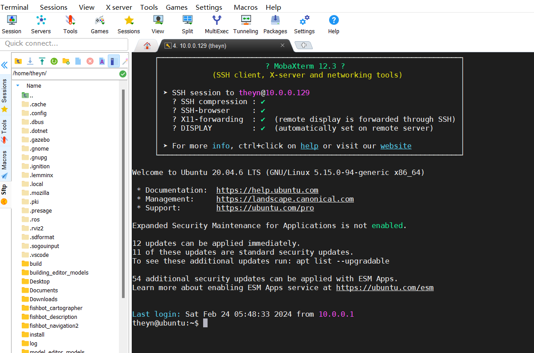Screen dimensions: 534x353
Task: Open a new tab with plus button
Action: click(304, 45)
